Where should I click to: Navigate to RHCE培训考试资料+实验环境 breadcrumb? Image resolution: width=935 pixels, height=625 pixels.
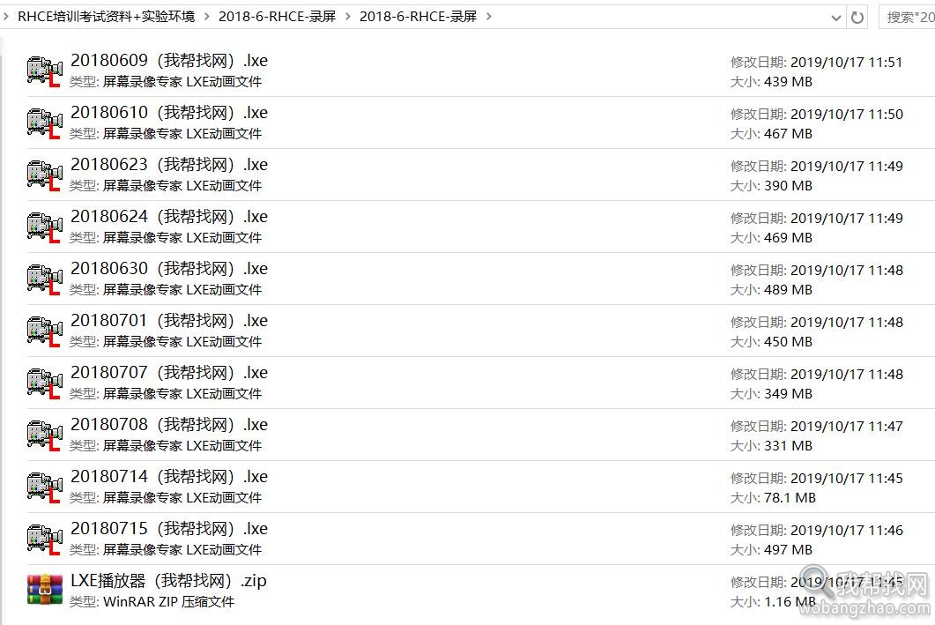coord(106,17)
